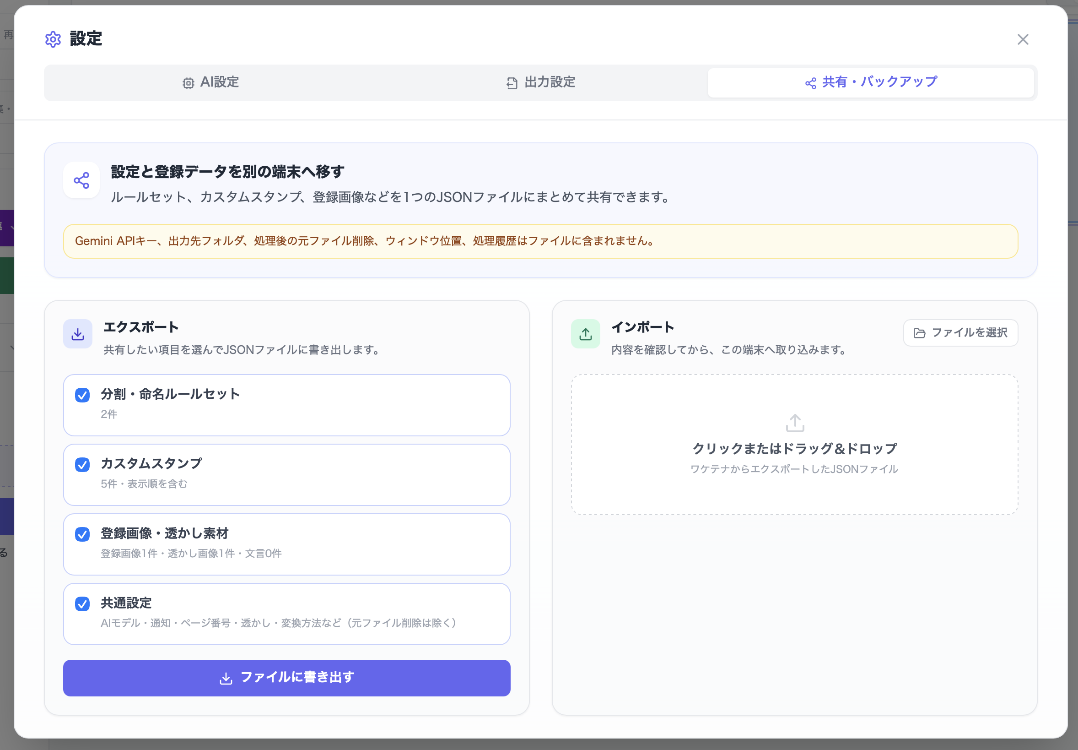Click 内容を確認してから、この端末へ取り込みます text
The height and width of the screenshot is (750, 1078).
[729, 350]
